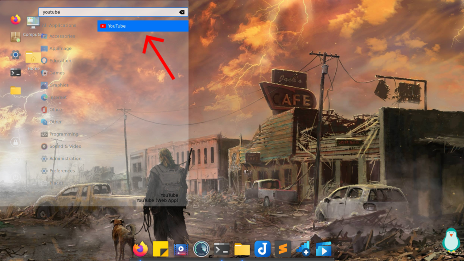Image resolution: width=464 pixels, height=261 pixels.
Task: Open the blue media player dock icon
Action: 324,249
